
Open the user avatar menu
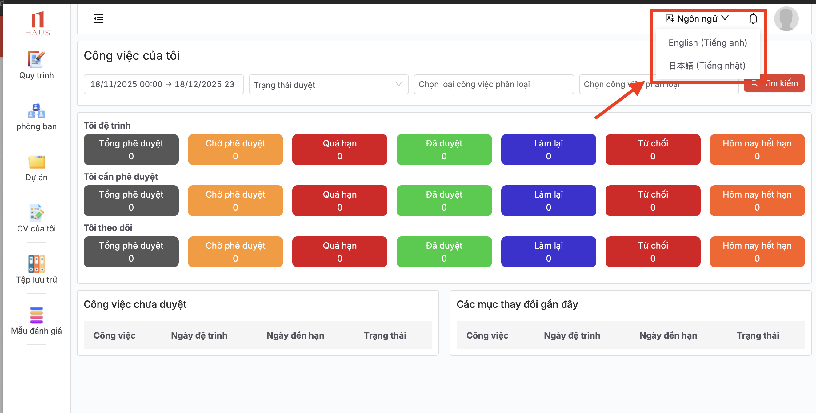pyautogui.click(x=786, y=19)
